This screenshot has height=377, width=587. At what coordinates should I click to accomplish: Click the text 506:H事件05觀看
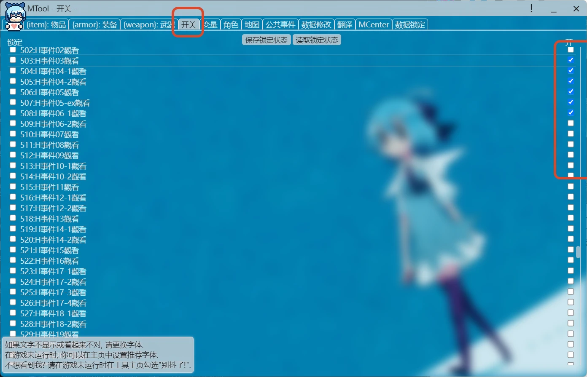pyautogui.click(x=49, y=92)
